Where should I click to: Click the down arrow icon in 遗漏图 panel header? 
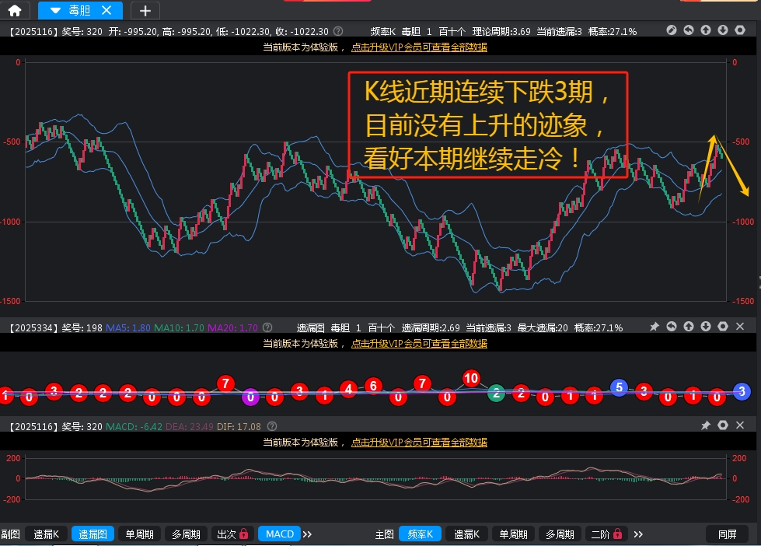point(706,327)
